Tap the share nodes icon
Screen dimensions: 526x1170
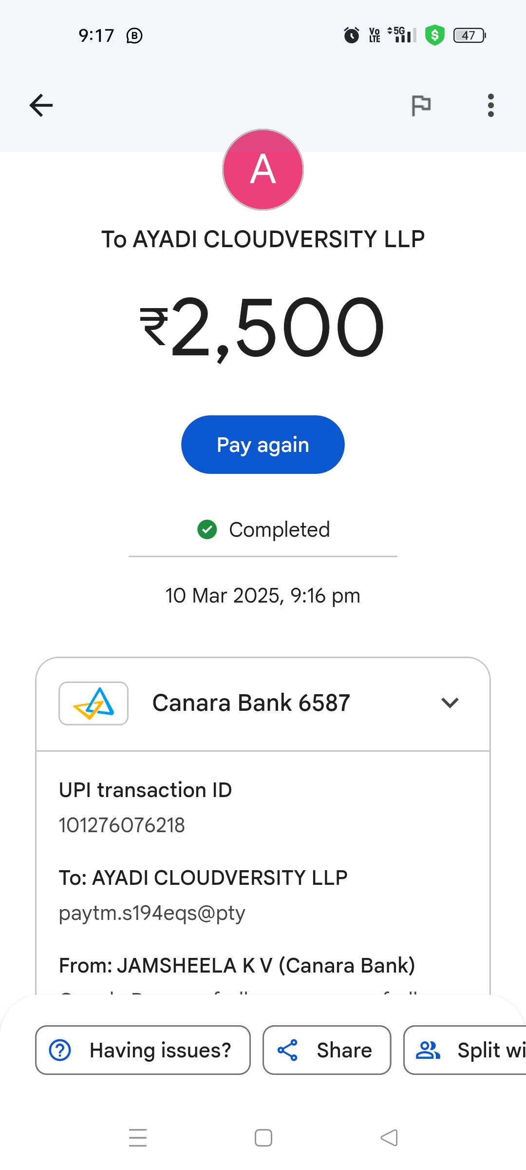pyautogui.click(x=287, y=1050)
